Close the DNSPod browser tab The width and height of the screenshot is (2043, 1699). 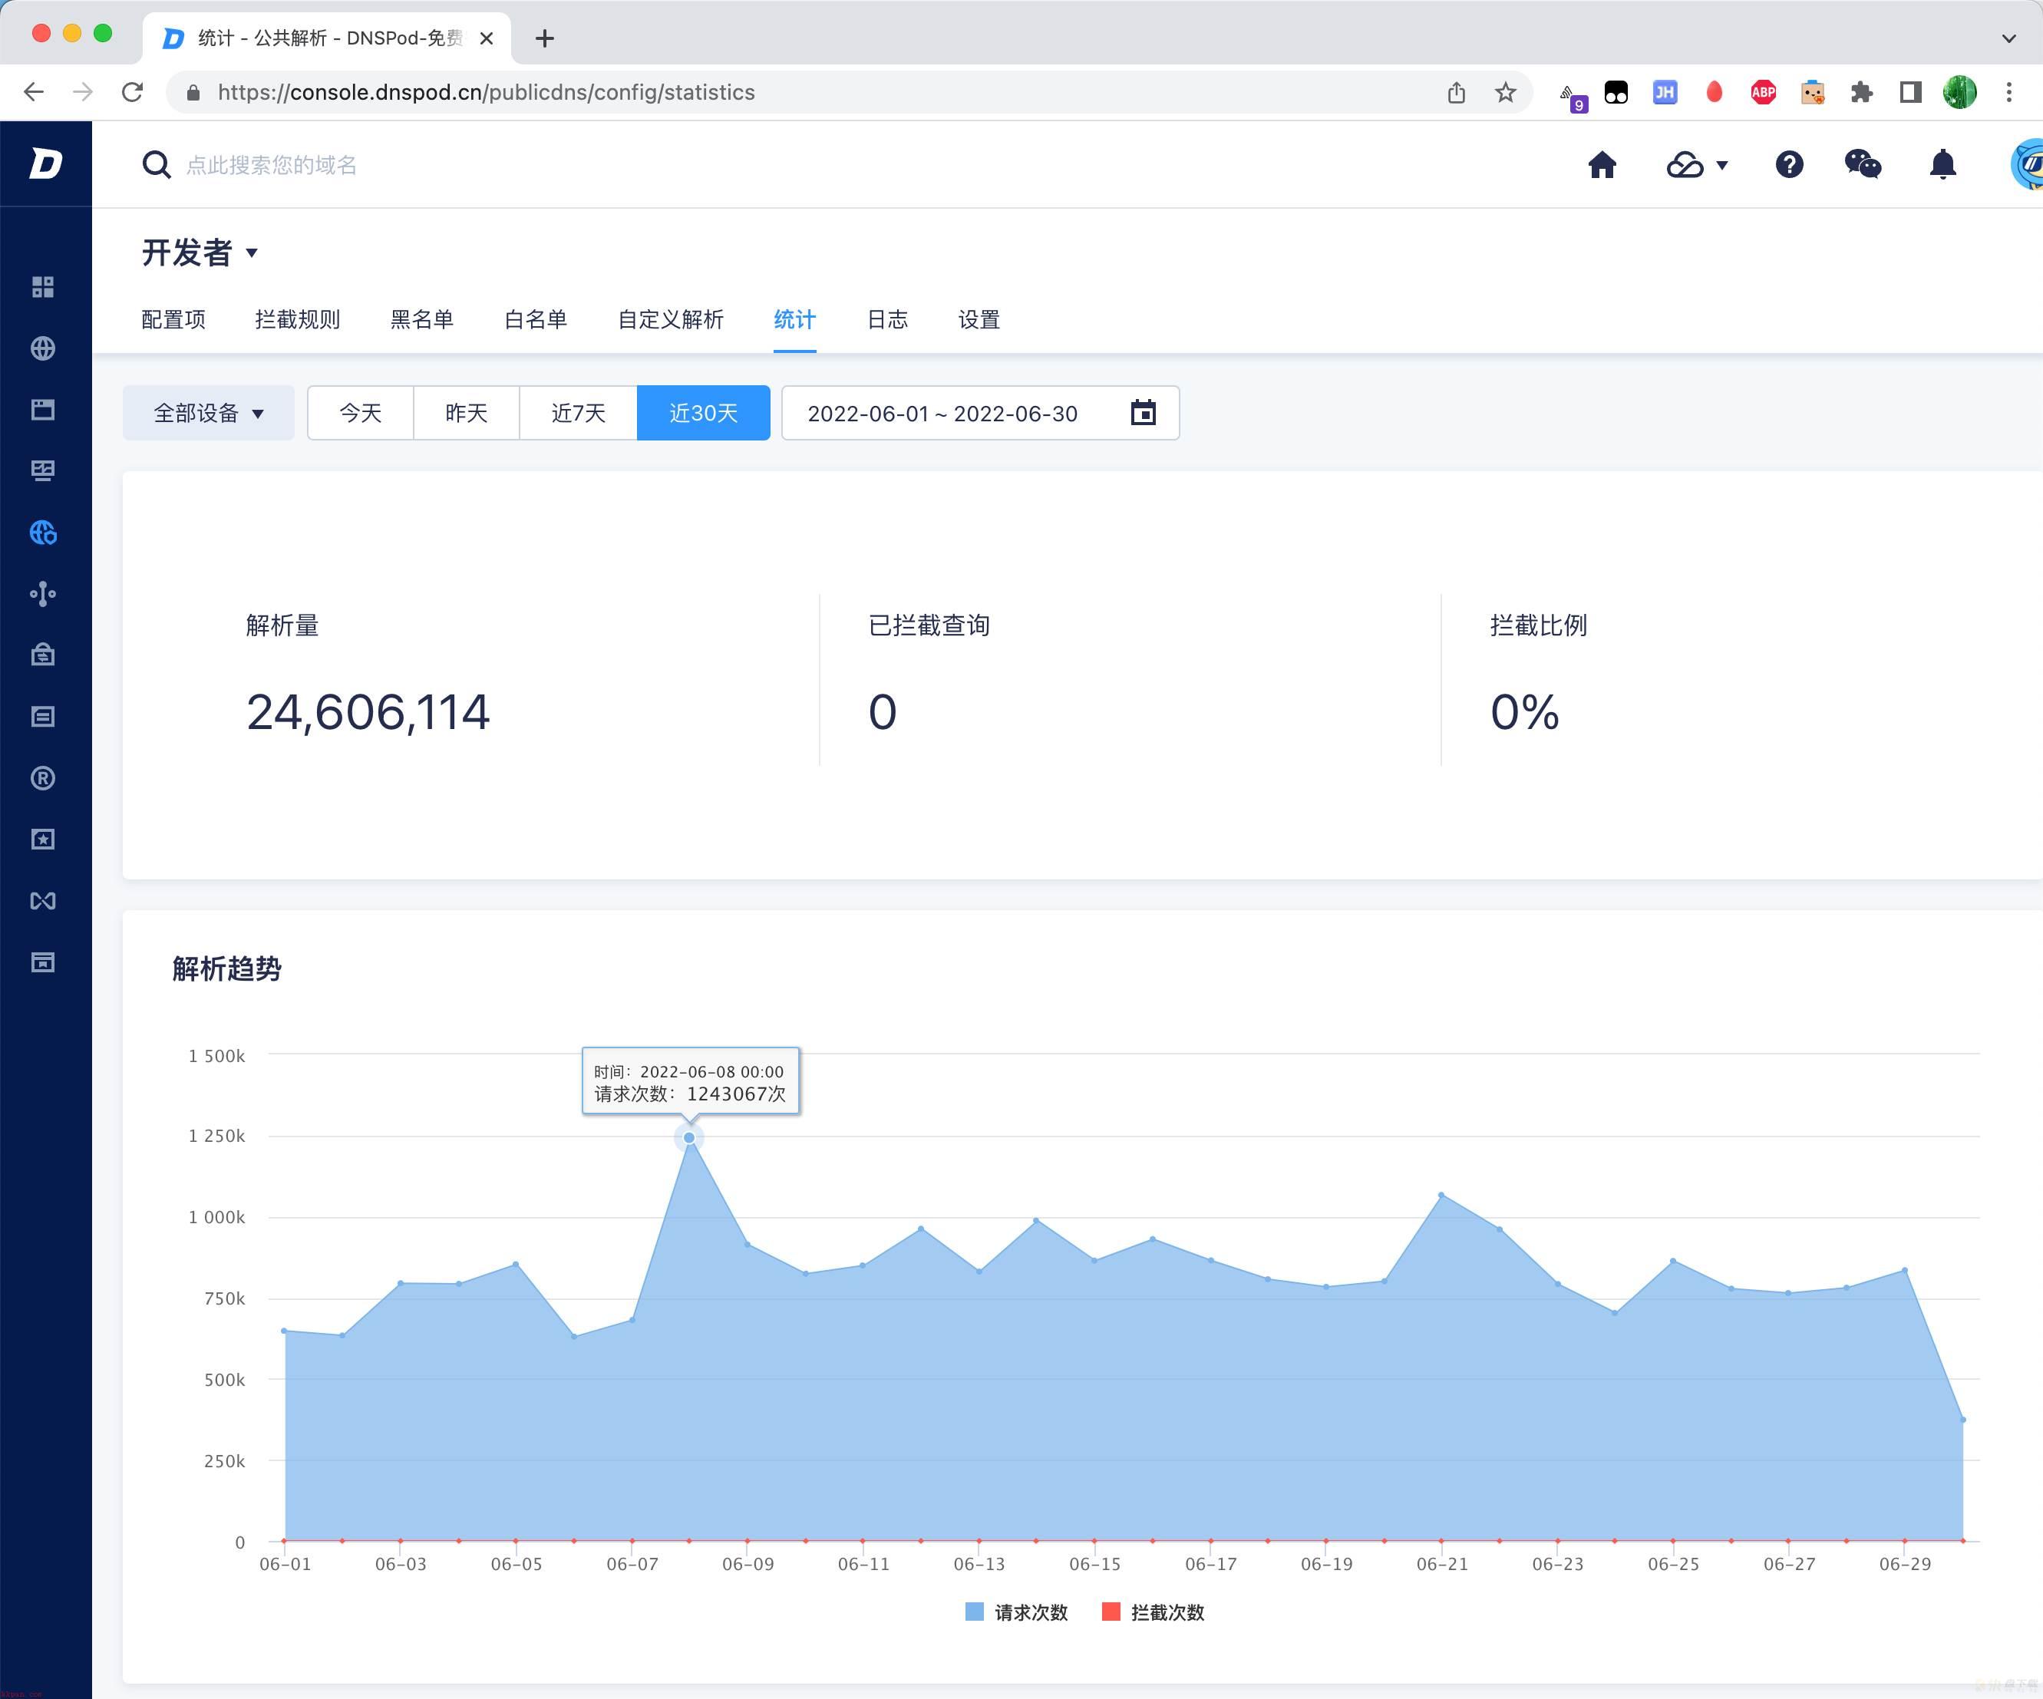click(487, 38)
